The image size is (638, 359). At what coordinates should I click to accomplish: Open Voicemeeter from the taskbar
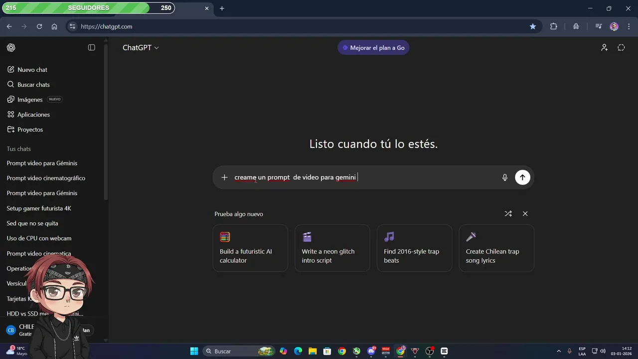(386, 351)
